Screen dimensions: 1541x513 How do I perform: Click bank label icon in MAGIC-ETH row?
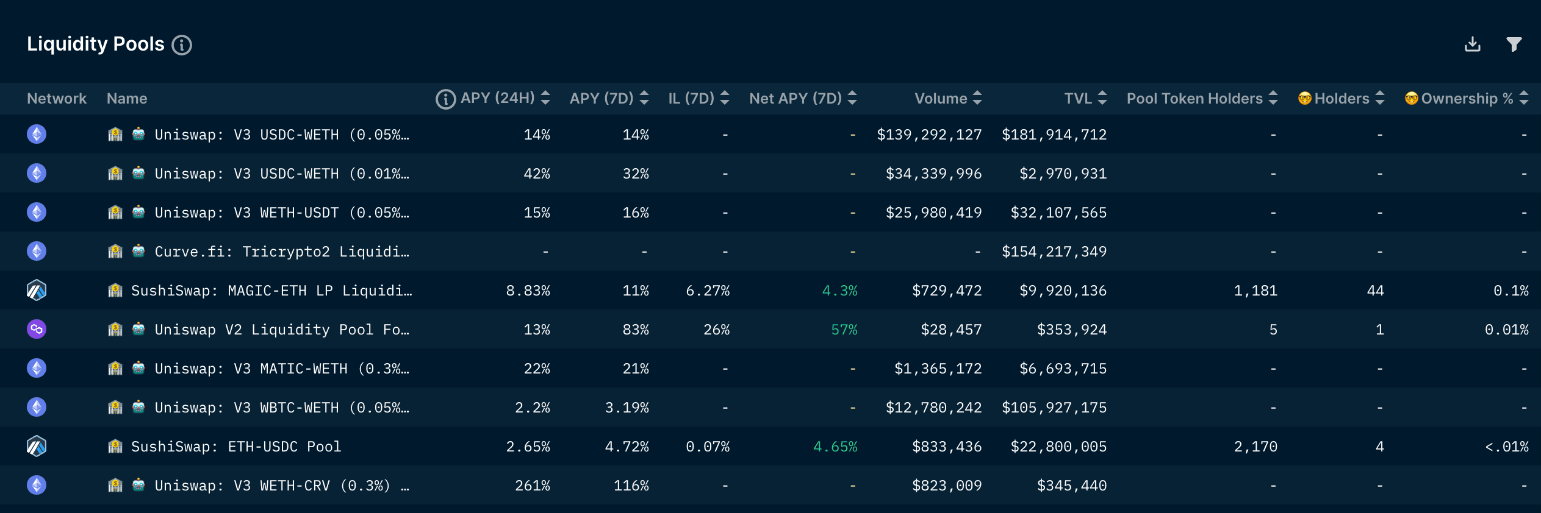(x=115, y=290)
